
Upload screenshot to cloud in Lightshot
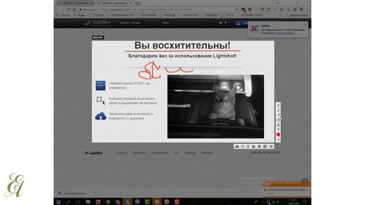(237, 146)
